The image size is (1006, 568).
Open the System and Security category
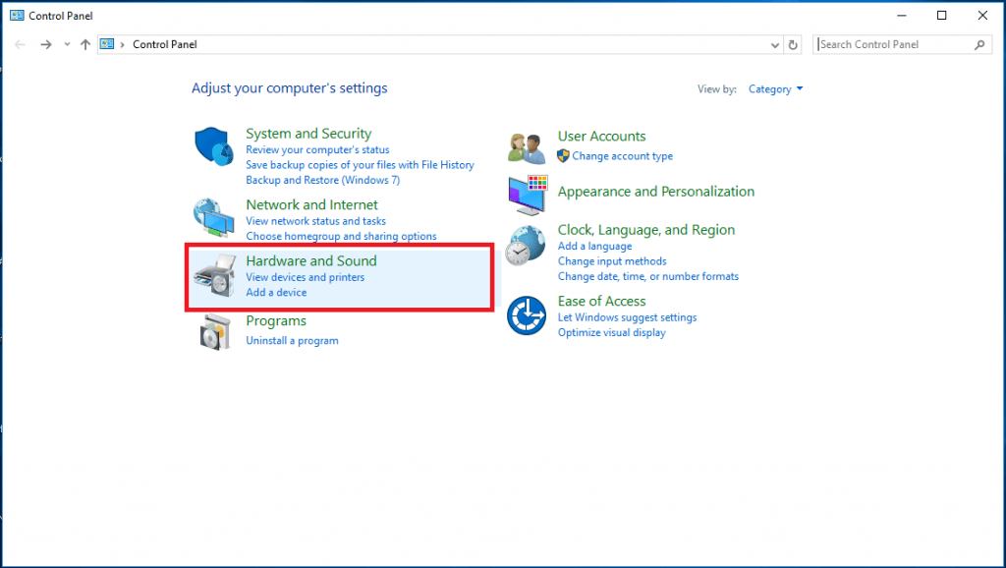(x=308, y=134)
